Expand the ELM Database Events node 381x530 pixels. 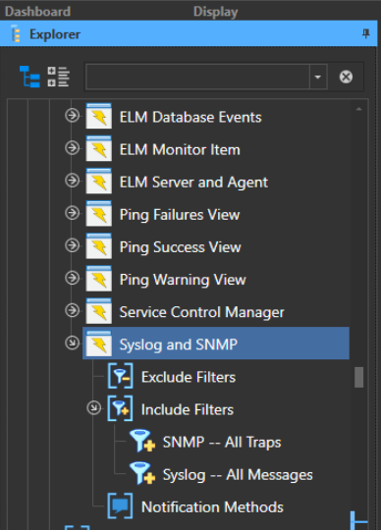tap(72, 116)
